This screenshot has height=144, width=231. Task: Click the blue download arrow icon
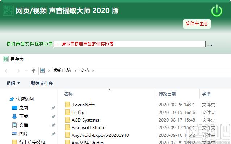[x=14, y=117]
